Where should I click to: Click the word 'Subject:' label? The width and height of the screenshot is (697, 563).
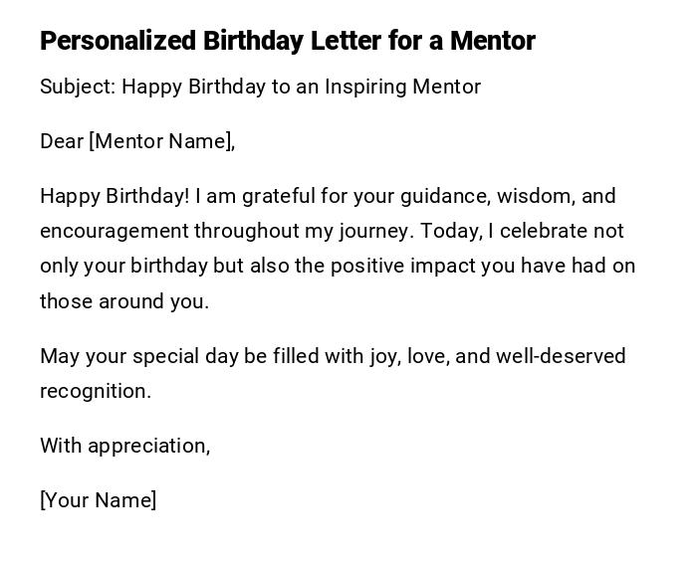[78, 87]
